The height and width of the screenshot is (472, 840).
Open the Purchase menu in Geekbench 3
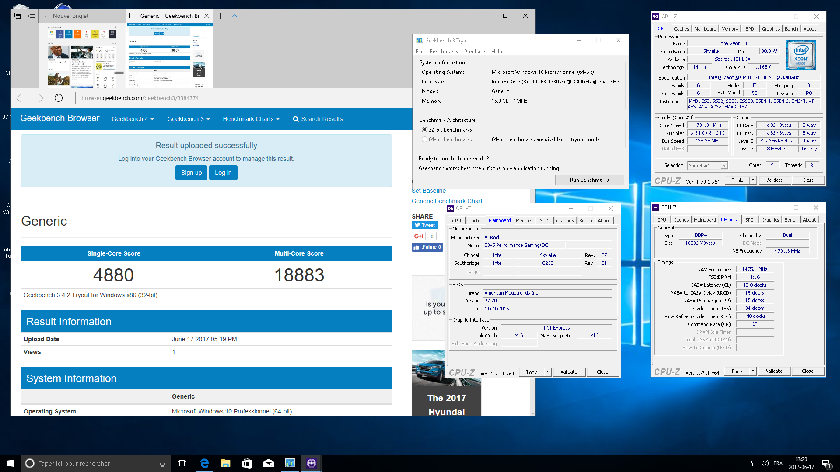tap(475, 52)
